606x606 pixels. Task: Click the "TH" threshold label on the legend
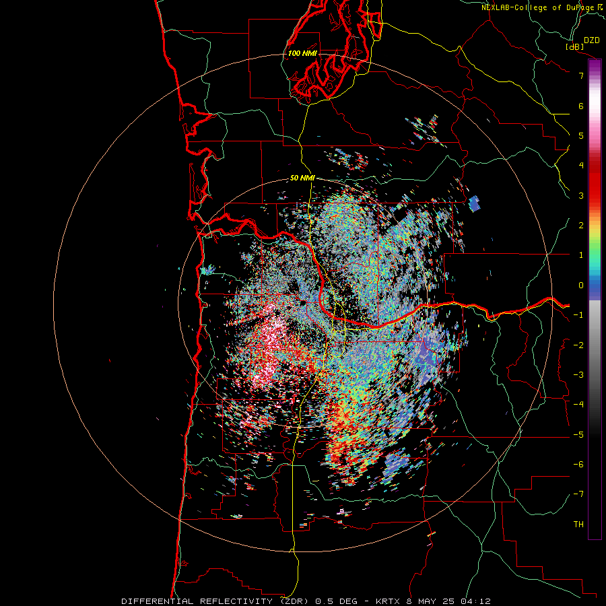(578, 525)
